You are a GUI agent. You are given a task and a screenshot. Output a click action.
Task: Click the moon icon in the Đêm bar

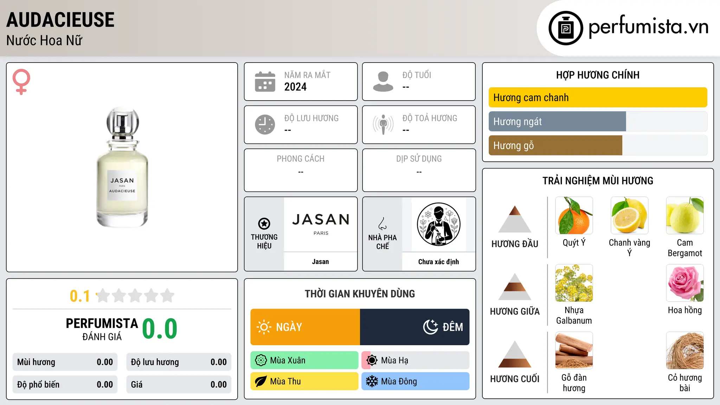(430, 327)
